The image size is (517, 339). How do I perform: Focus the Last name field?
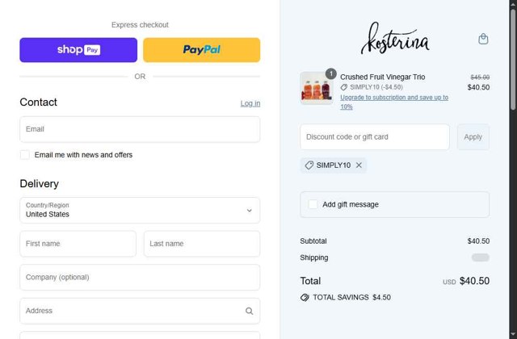pyautogui.click(x=202, y=244)
